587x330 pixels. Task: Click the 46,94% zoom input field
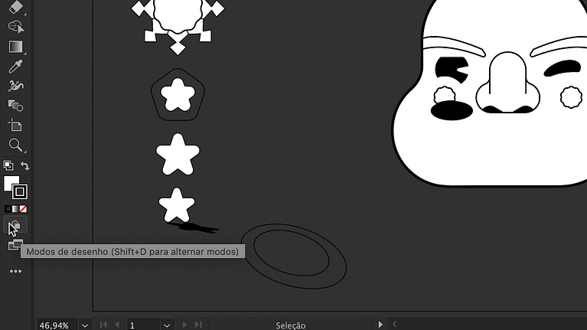coord(56,325)
